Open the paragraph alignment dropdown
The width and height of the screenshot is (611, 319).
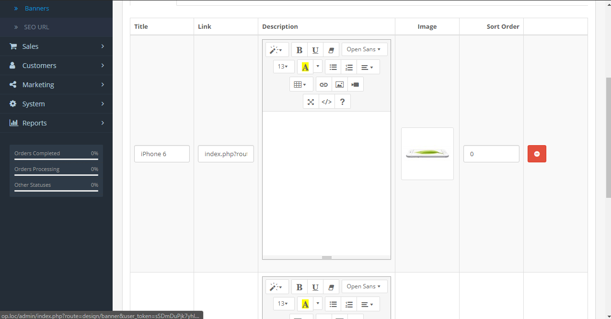[x=368, y=67]
